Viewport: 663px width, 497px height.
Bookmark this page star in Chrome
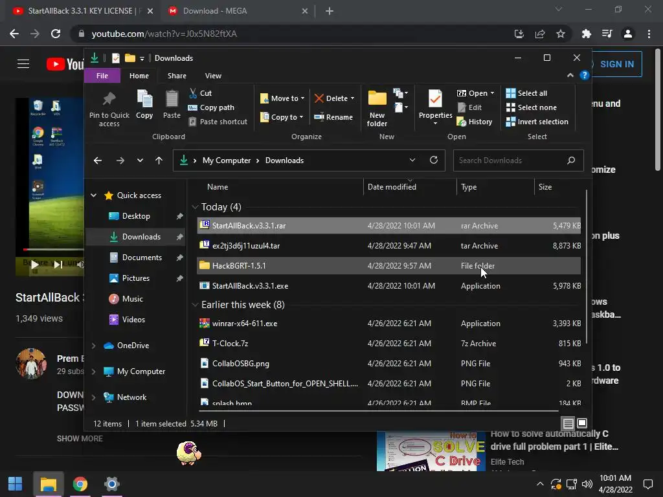pyautogui.click(x=560, y=34)
